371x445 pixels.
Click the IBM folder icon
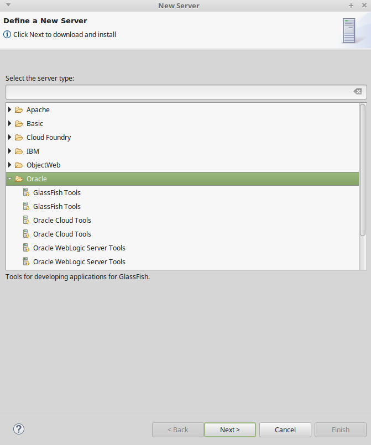click(x=19, y=151)
